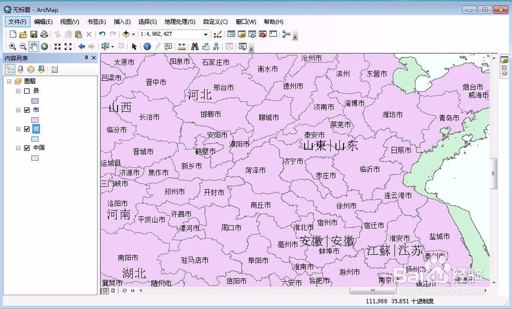512x309 pixels.
Task: Open the 视图(V) menu
Action: tap(70, 21)
